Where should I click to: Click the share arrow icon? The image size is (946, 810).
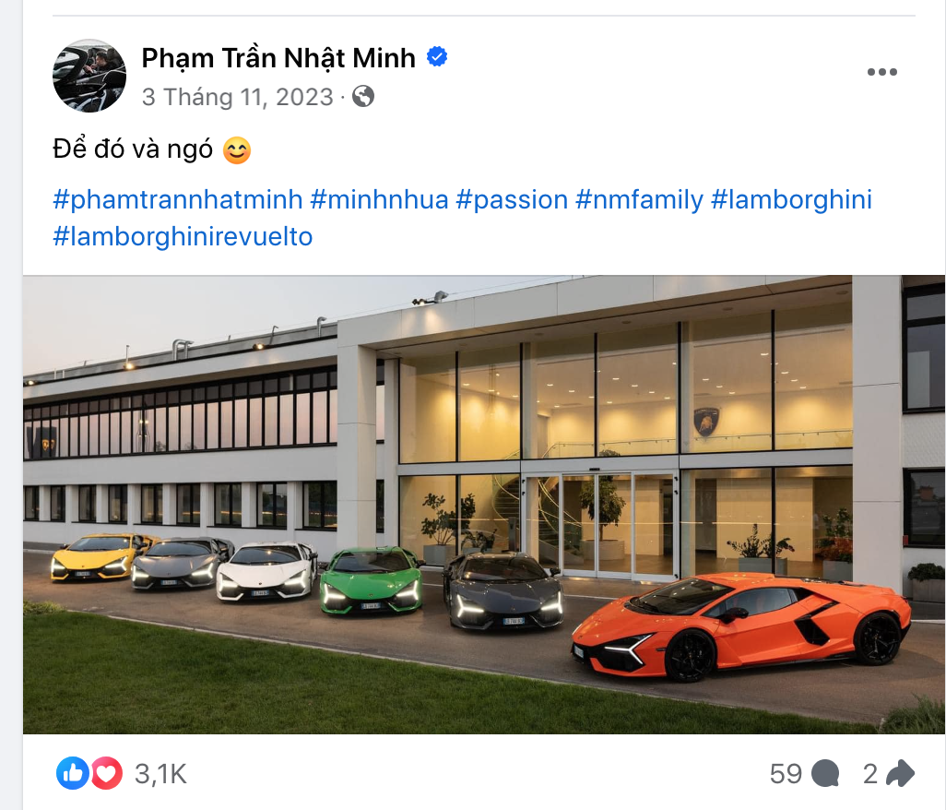[x=900, y=774]
